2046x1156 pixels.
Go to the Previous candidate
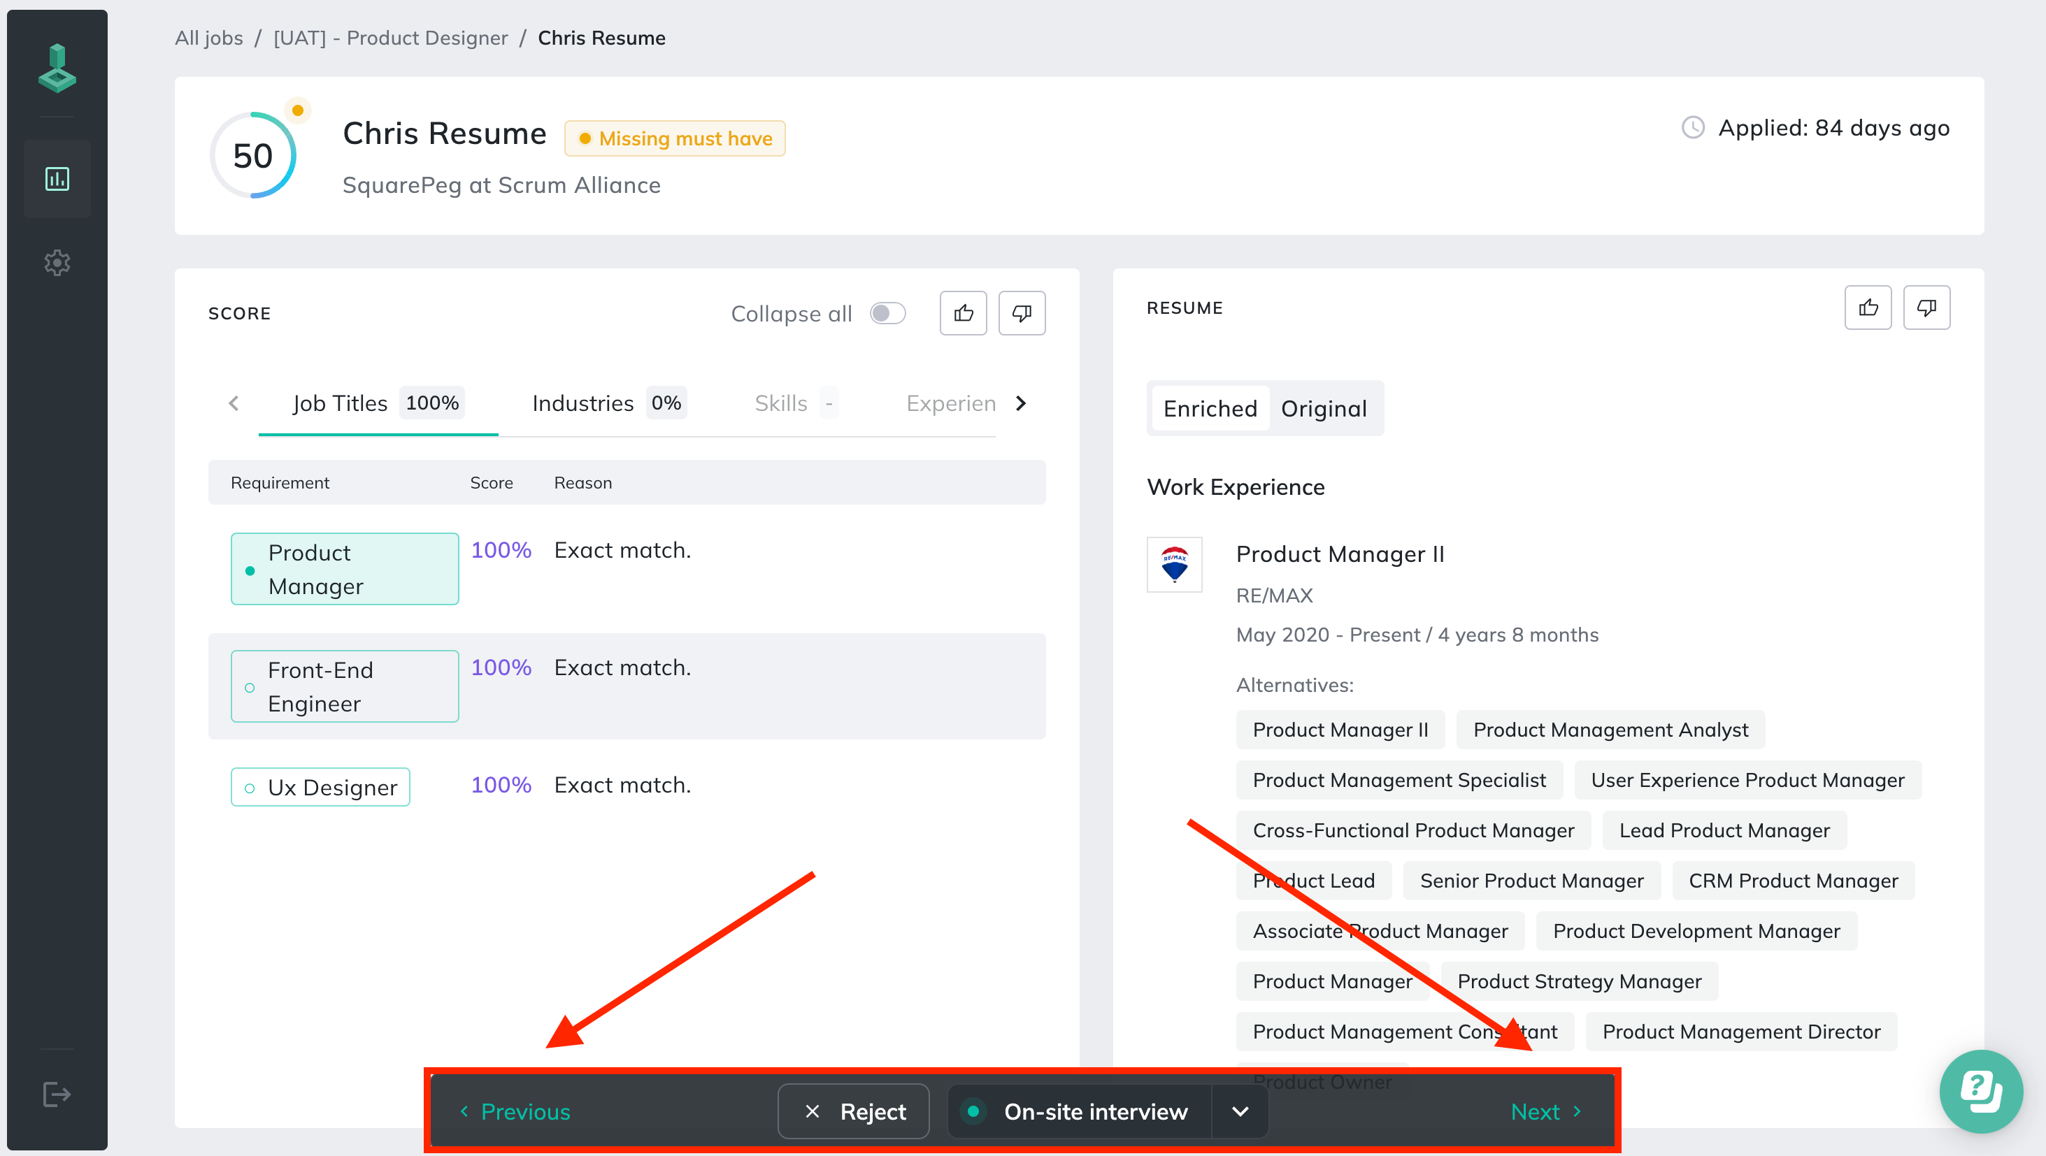click(x=515, y=1111)
